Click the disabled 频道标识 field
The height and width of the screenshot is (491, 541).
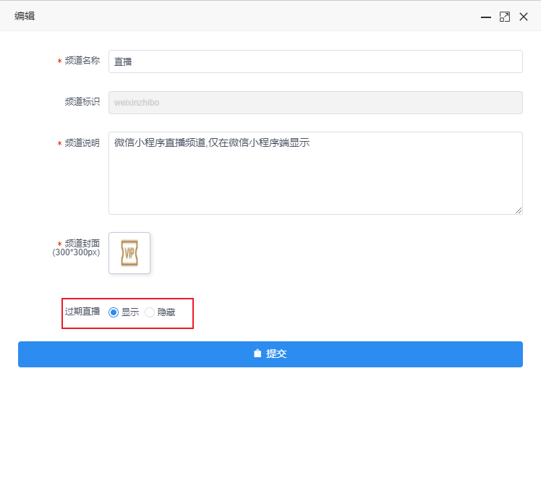click(315, 103)
